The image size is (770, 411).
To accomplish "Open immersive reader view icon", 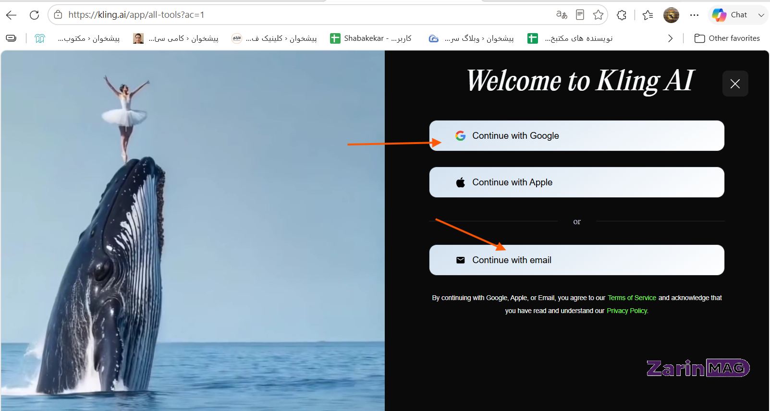I will coord(580,15).
